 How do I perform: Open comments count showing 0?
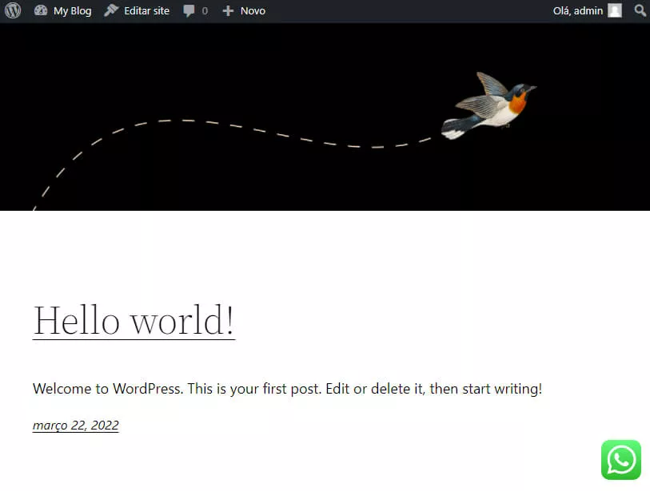(205, 11)
